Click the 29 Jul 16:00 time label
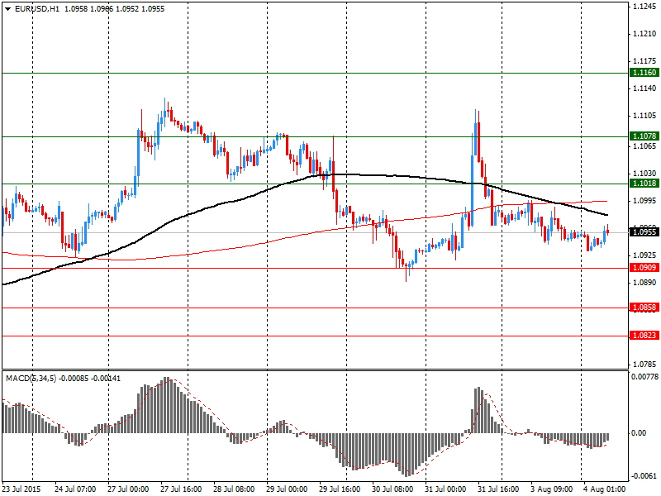 [340, 489]
